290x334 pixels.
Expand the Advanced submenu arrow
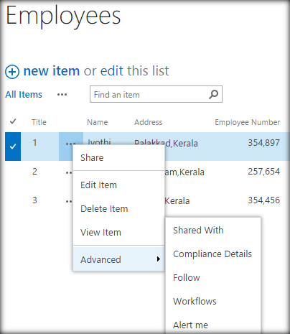(x=158, y=259)
